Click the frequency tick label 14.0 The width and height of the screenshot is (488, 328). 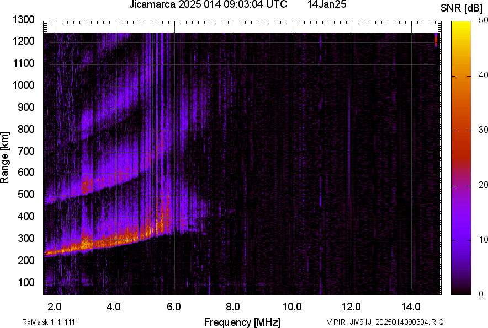pos(411,307)
